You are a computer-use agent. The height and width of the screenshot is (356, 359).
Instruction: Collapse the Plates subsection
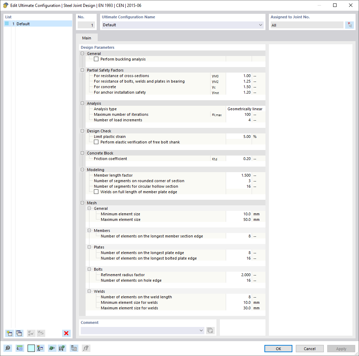tap(89, 247)
